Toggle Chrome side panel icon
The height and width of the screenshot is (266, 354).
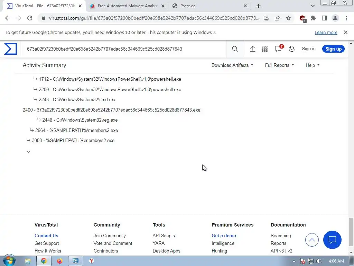pos(324,18)
